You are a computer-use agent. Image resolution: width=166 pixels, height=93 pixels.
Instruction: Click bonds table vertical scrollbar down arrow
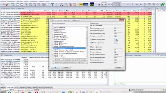tap(154, 51)
